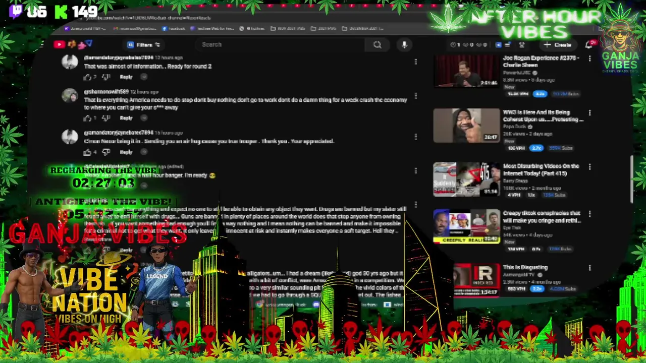This screenshot has width=646, height=363.
Task: Like the 'Ready for round 2' comment
Action: tap(87, 77)
